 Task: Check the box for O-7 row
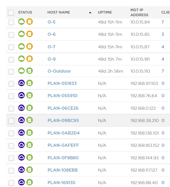click(x=11, y=47)
